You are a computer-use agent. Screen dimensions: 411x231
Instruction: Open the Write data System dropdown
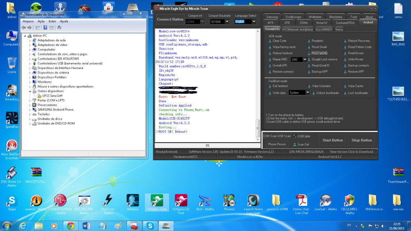pos(307,92)
